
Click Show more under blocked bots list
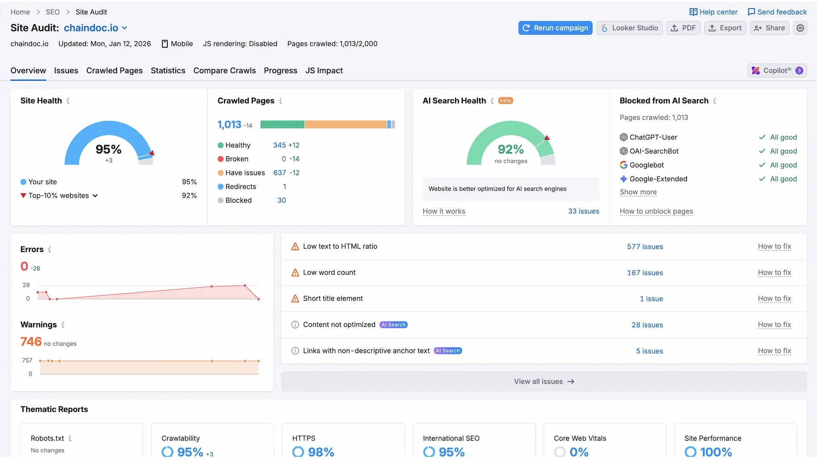[x=638, y=192]
